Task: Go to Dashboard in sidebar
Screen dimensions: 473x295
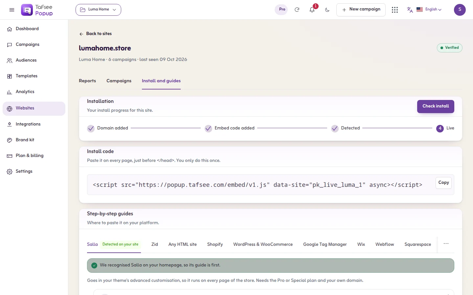Action: [x=34, y=29]
